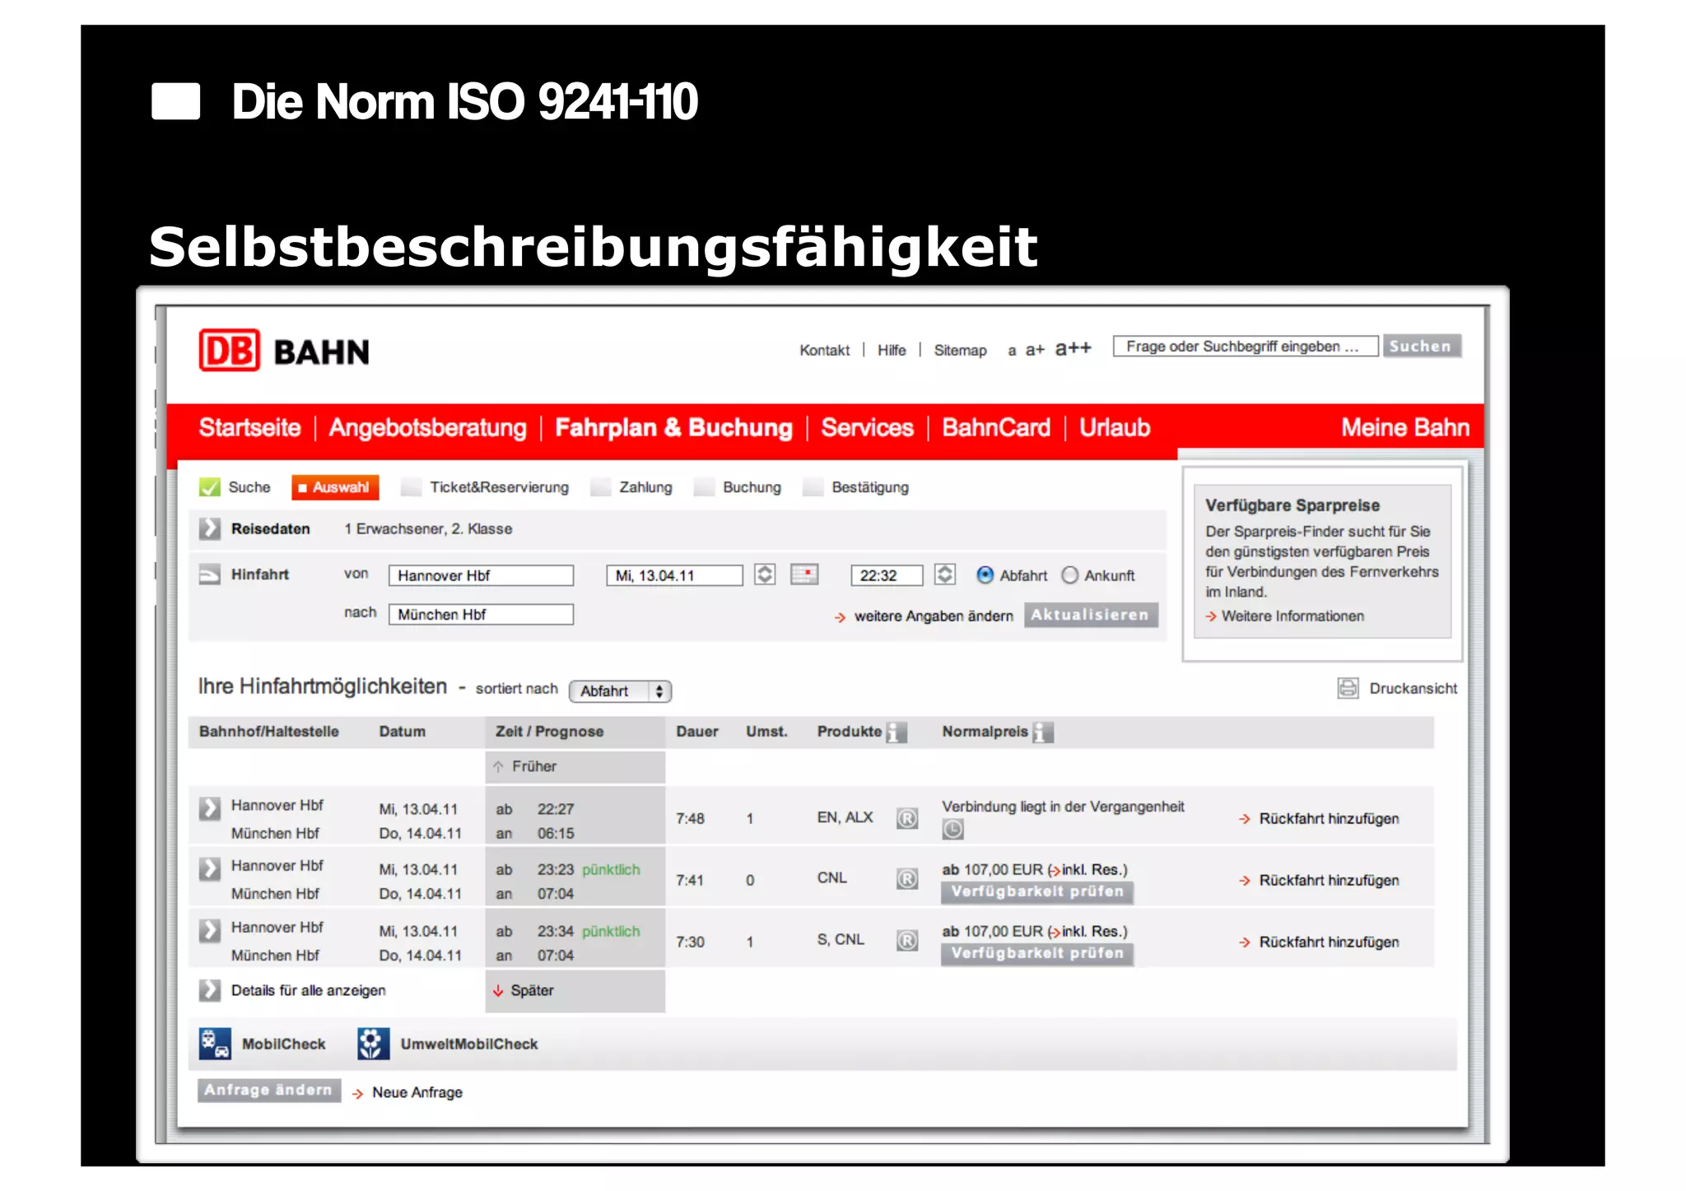Click the 'von' field Hannover Hbf

pyautogui.click(x=481, y=575)
